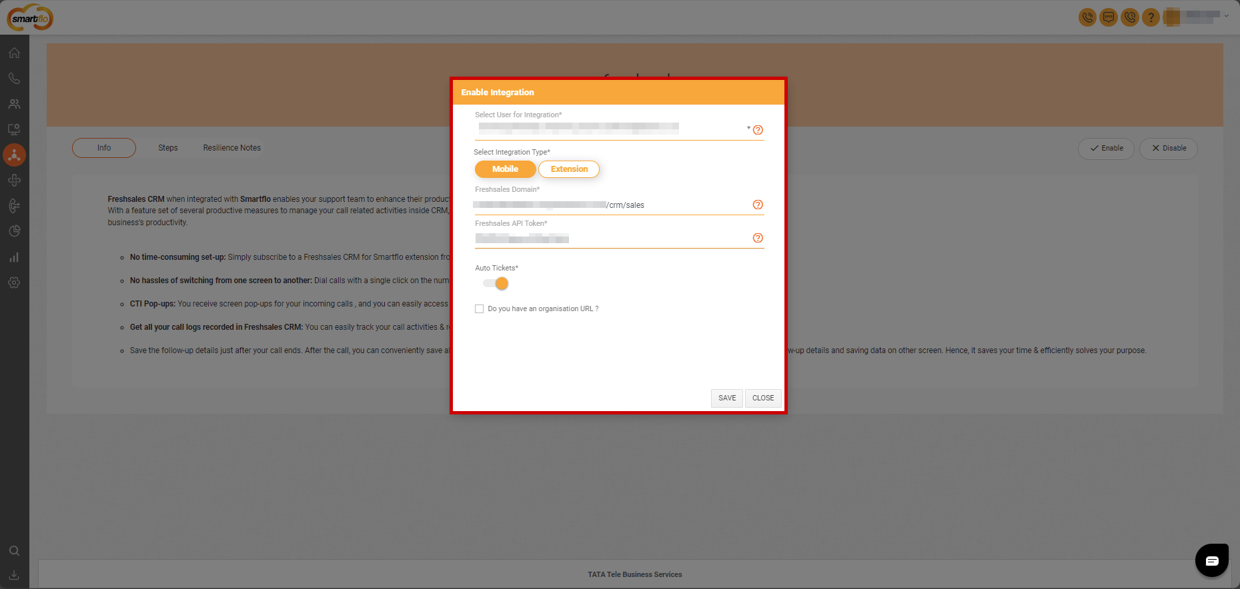1240x589 pixels.
Task: Expand the user profile menu chevron
Action: [x=1226, y=15]
